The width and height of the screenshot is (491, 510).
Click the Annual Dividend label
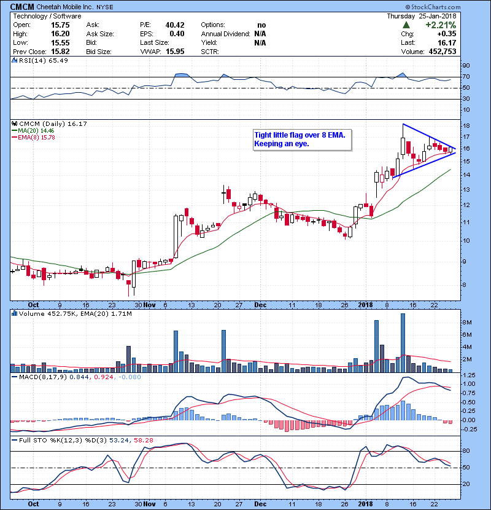click(225, 34)
